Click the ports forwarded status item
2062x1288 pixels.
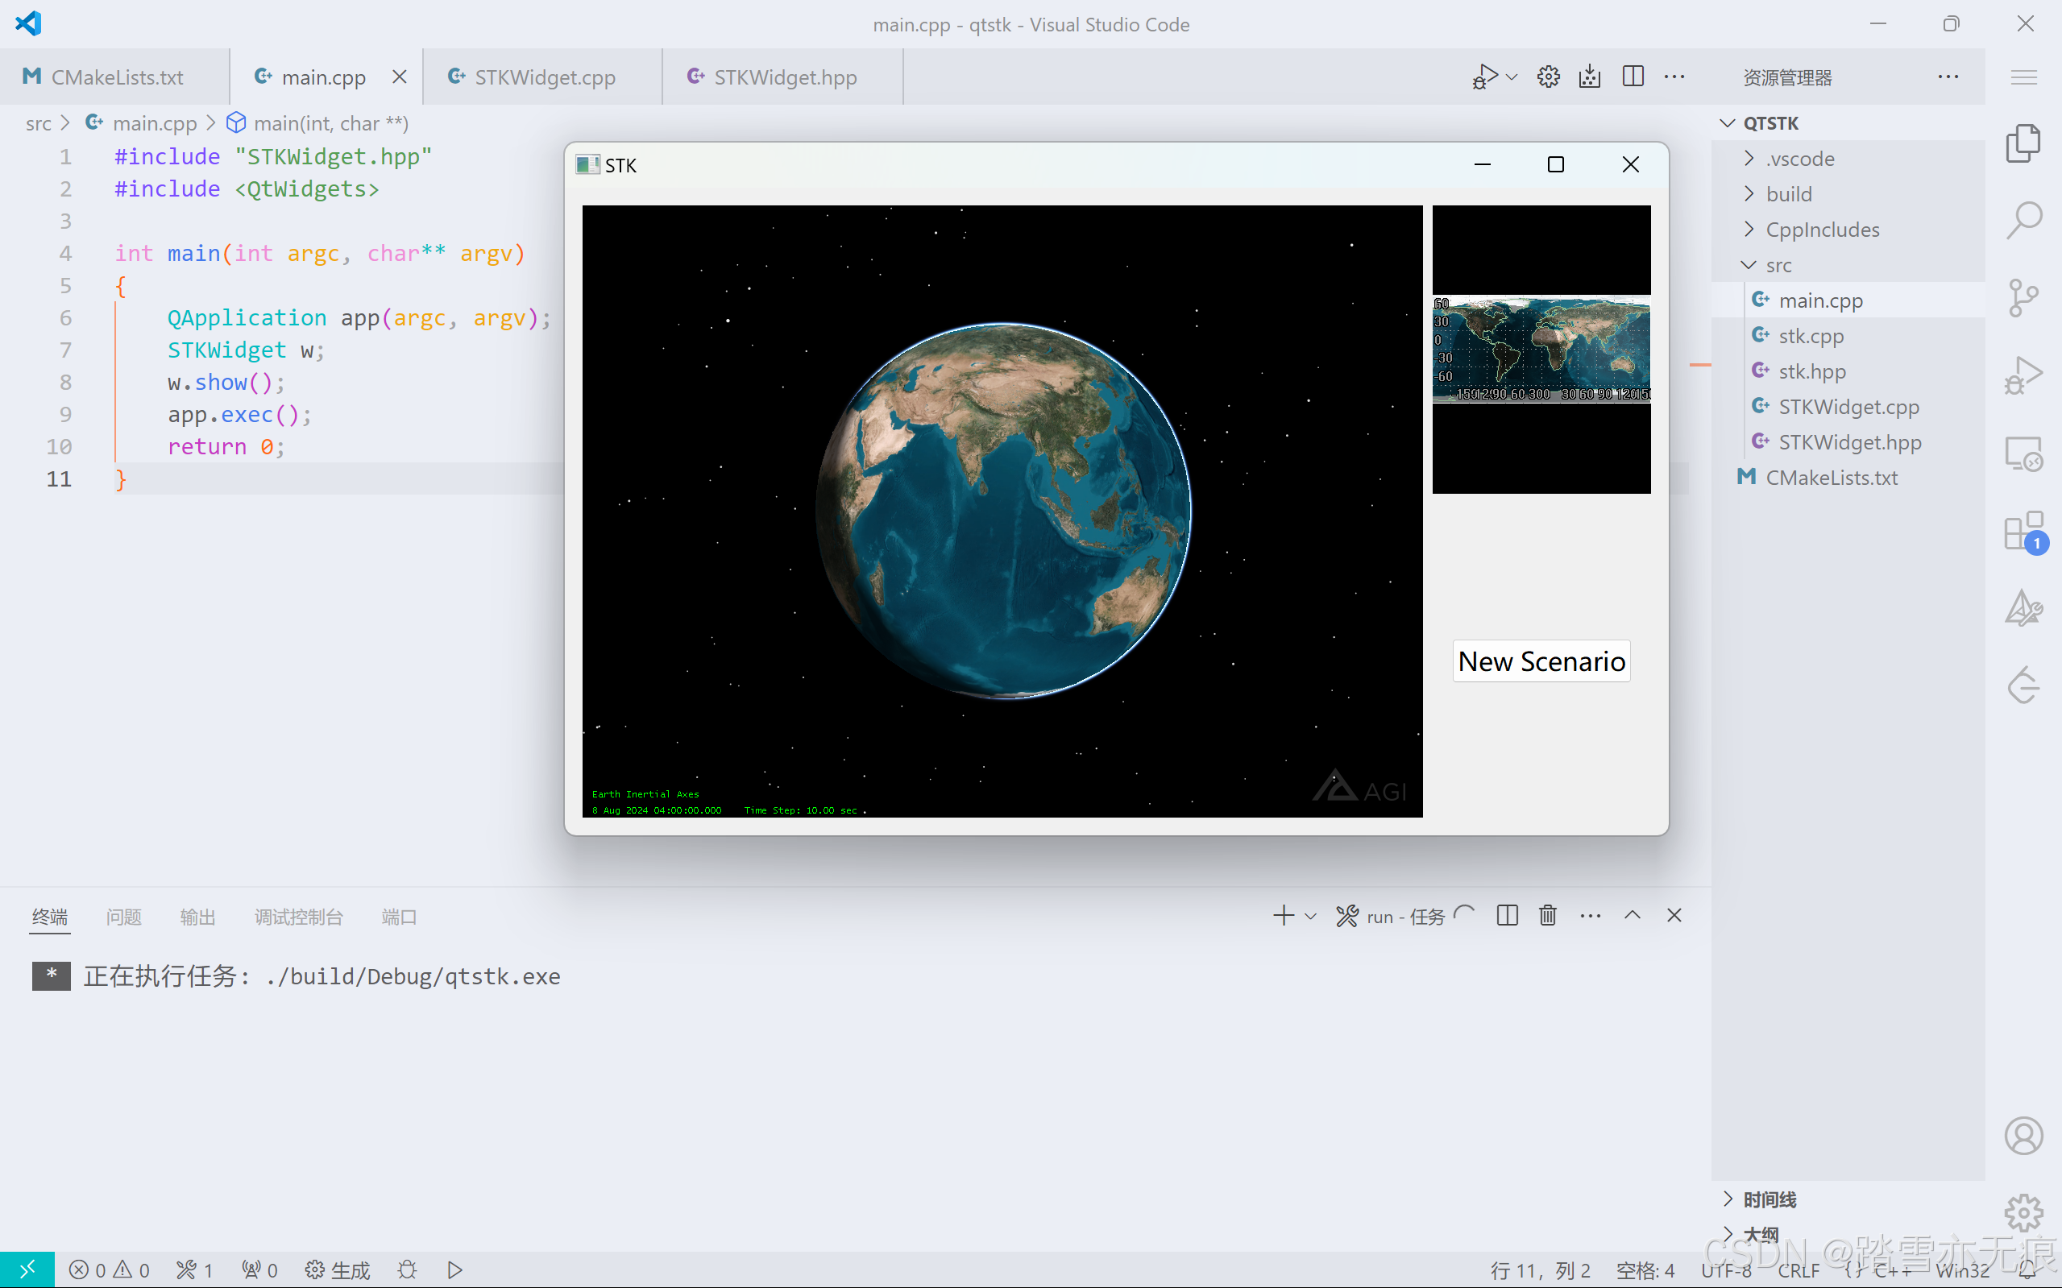(x=259, y=1270)
